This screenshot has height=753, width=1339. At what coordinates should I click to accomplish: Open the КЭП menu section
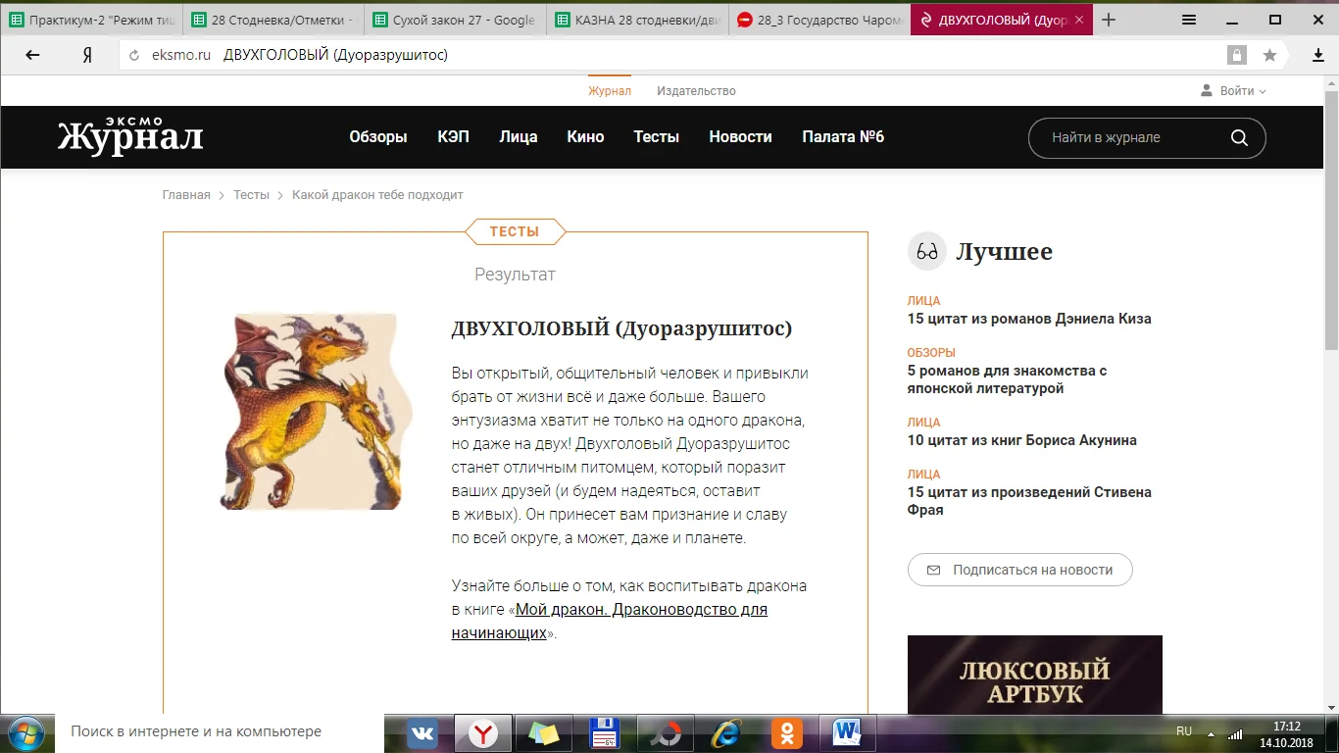[x=453, y=137]
